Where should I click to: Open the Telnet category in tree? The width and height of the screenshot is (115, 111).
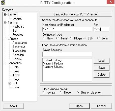[x=16, y=75]
